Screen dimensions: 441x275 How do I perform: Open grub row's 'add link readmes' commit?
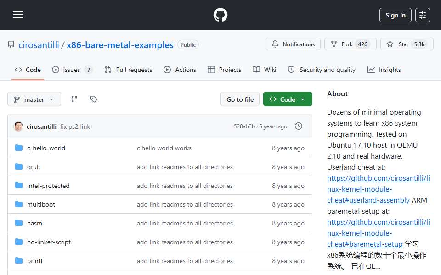point(185,167)
